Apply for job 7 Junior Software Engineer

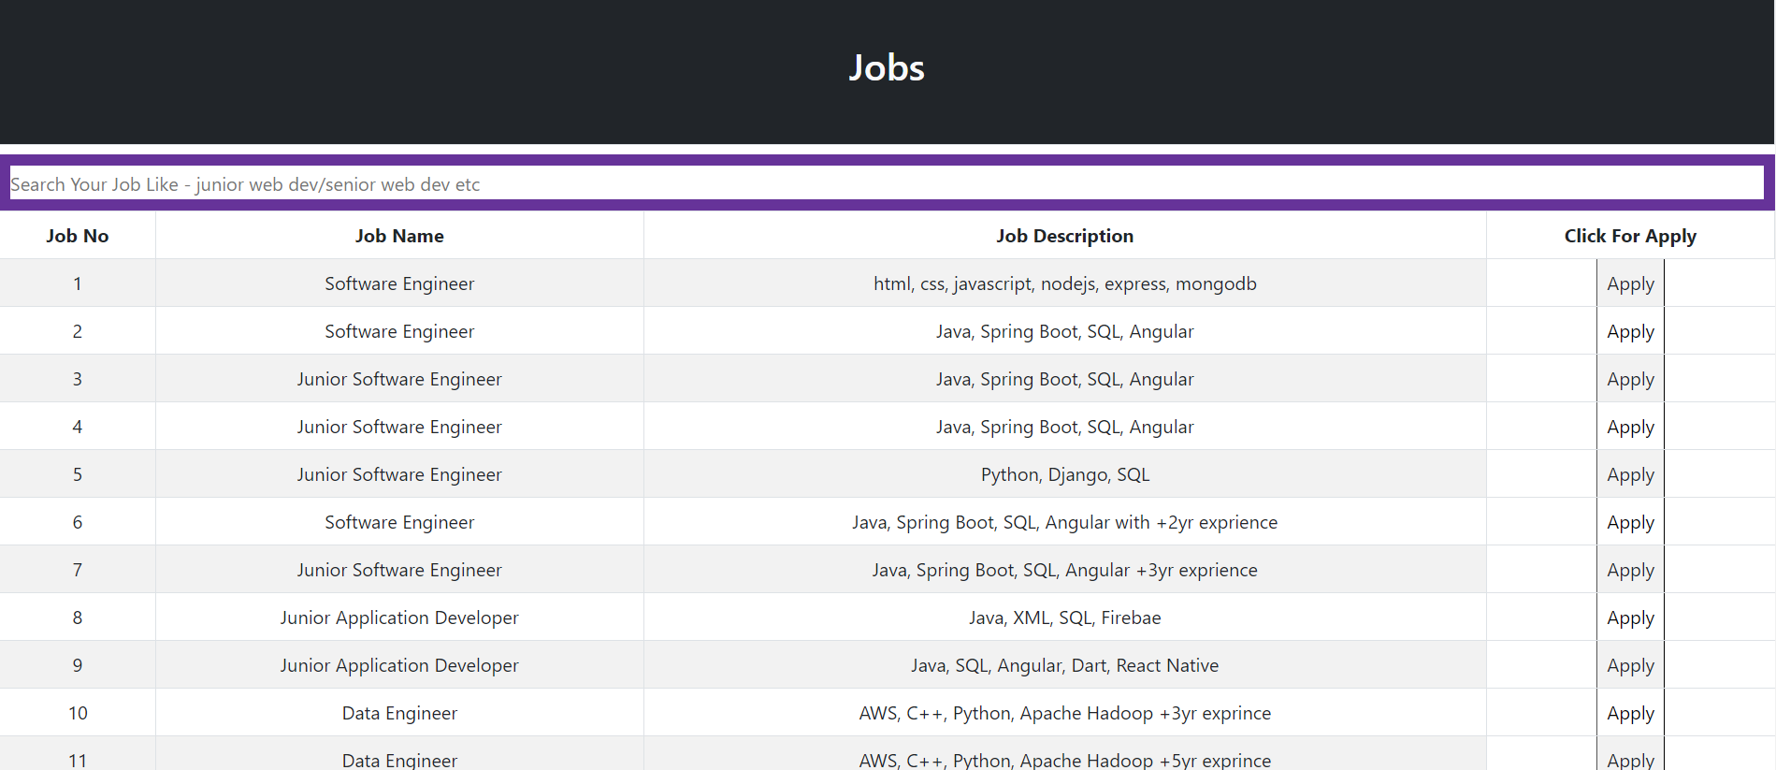pos(1630,570)
